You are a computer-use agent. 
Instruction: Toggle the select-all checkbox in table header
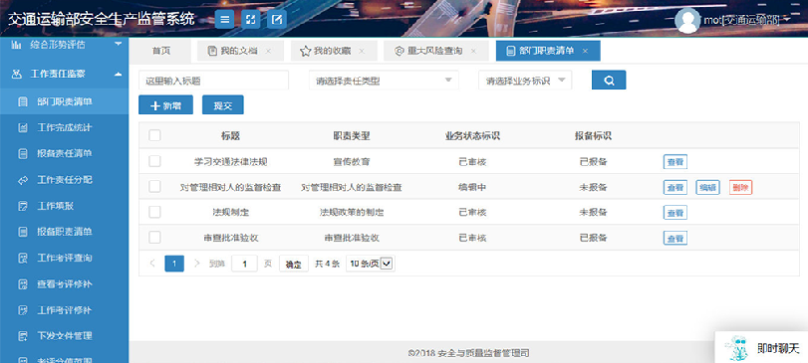[x=154, y=135]
